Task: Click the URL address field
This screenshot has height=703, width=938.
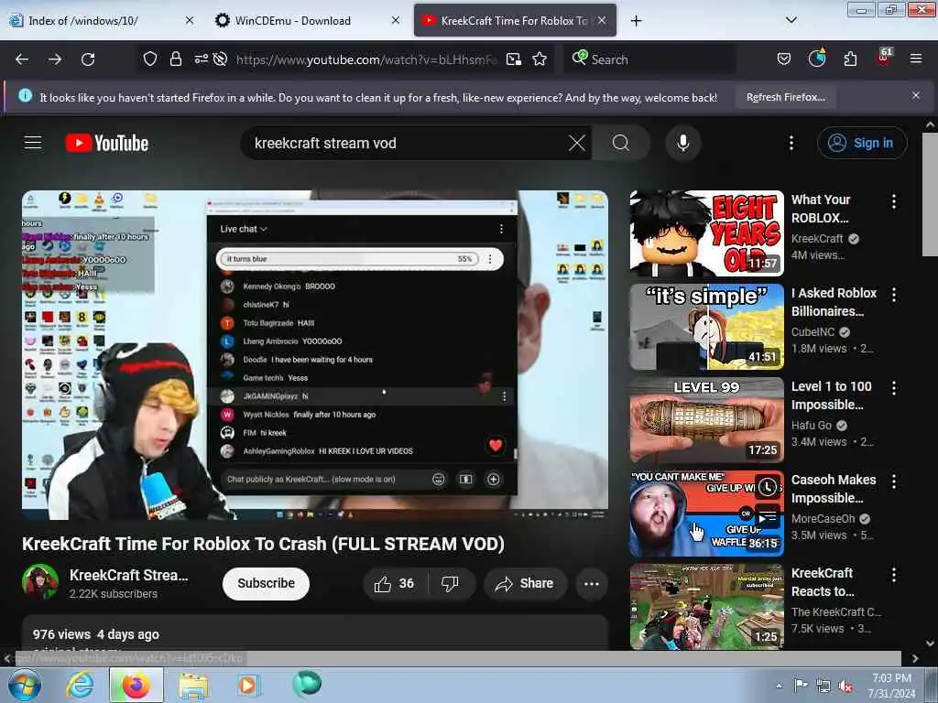Action: point(366,59)
